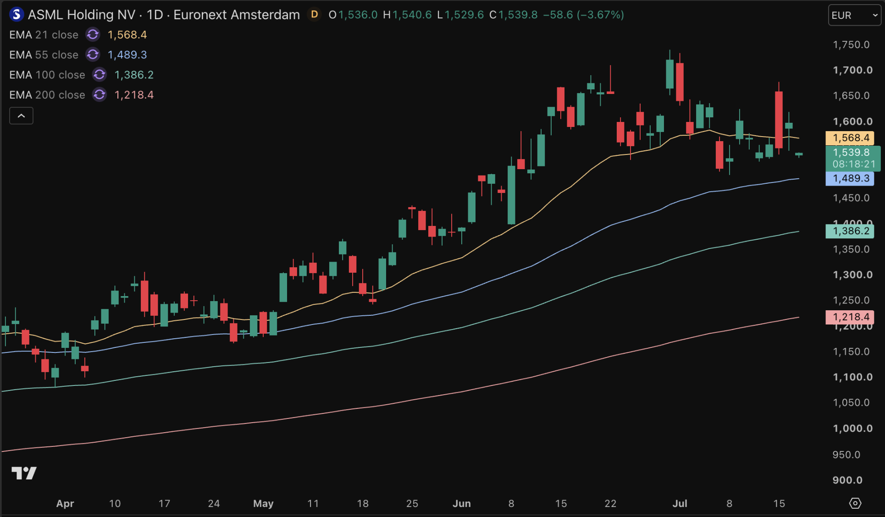The image size is (885, 517).
Task: Click the EMA 21 refresh indicator icon
Action: pyautogui.click(x=93, y=35)
